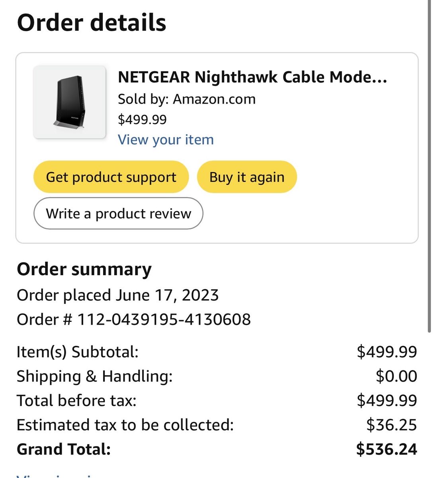
Task: Tap the Sold by: Amazon.com text
Action: [187, 99]
